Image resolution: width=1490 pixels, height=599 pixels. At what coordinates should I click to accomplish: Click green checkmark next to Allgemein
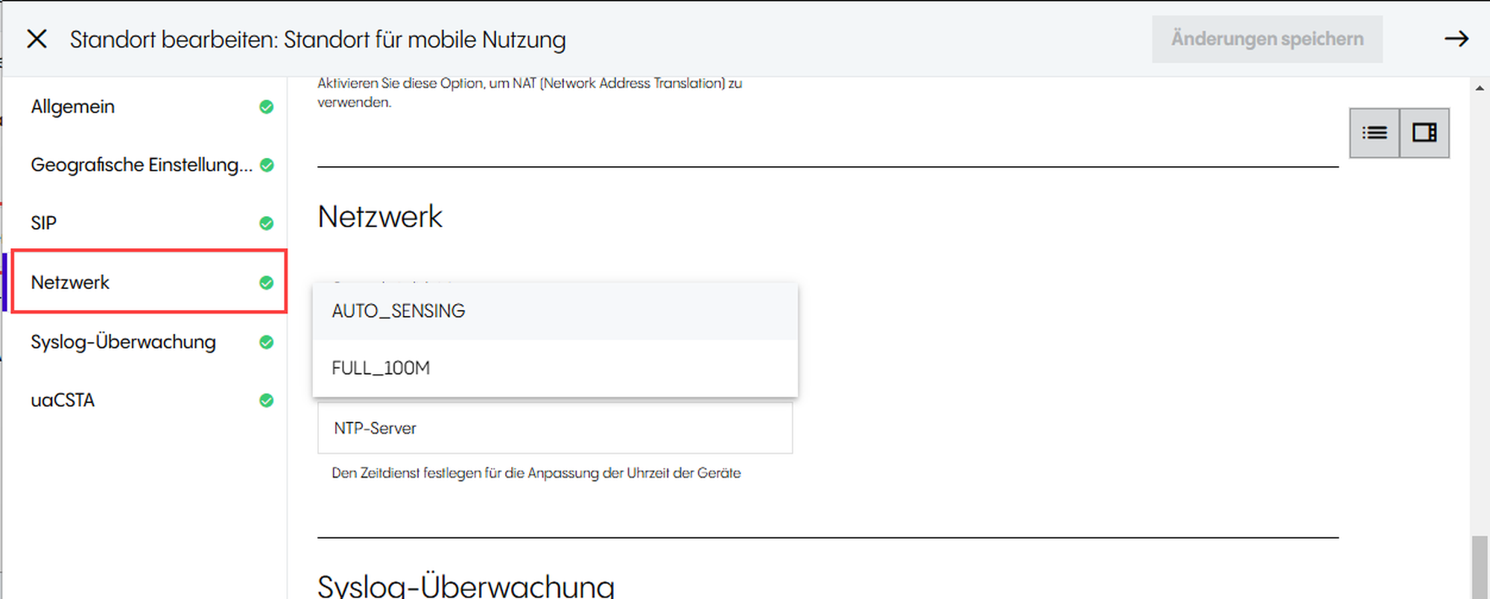click(266, 107)
